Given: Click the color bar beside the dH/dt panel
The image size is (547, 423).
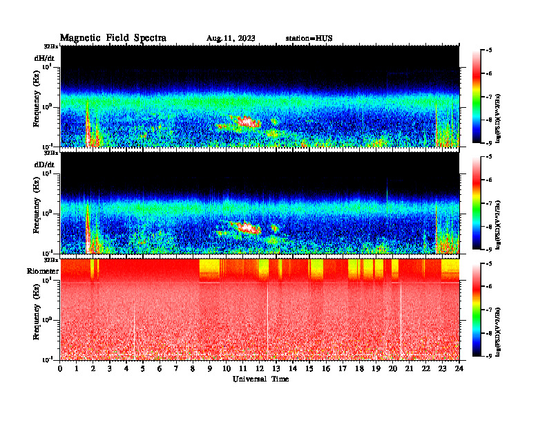Looking at the screenshot, I should pos(477,96).
